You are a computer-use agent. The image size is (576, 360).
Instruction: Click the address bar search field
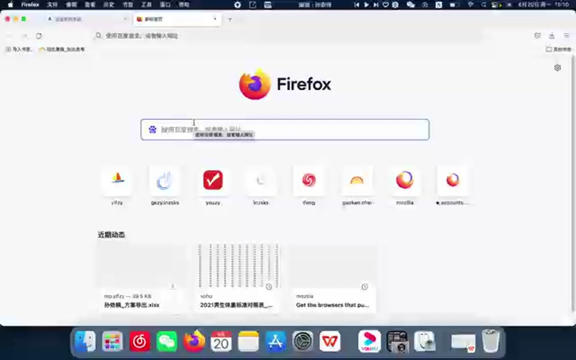coord(286,36)
